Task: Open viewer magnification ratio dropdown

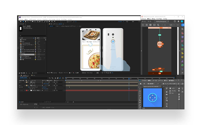Action: [x=56, y=73]
